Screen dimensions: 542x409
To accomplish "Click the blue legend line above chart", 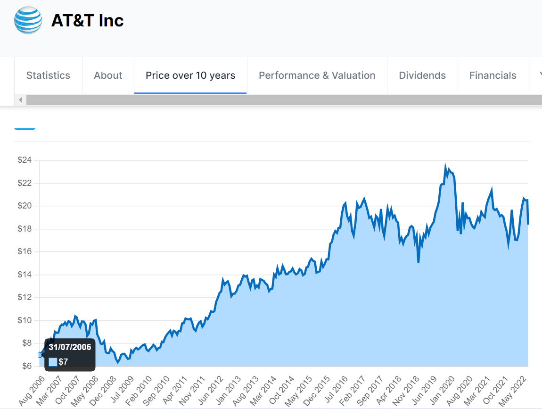I will 25,129.
